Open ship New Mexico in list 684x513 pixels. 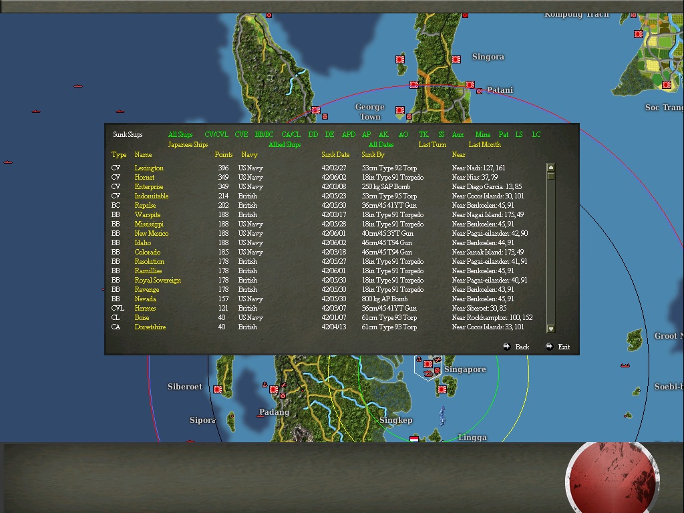152,233
